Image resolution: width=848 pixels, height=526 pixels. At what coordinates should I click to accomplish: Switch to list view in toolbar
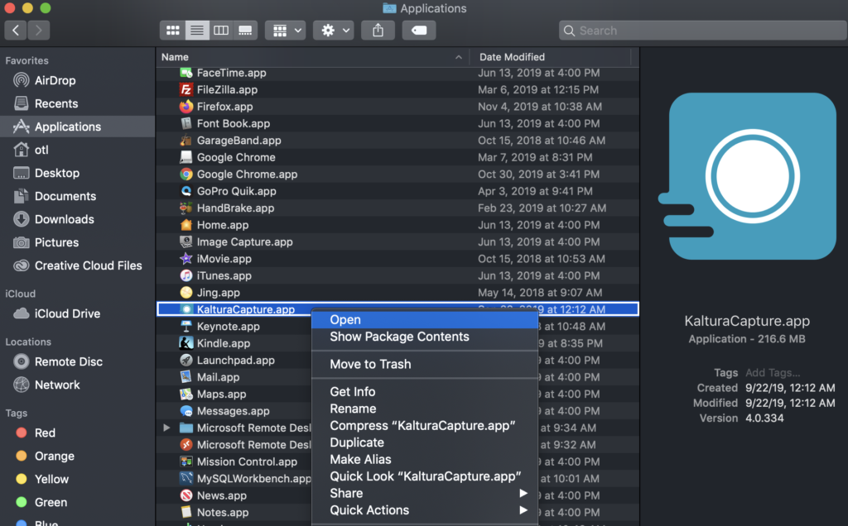(x=197, y=31)
